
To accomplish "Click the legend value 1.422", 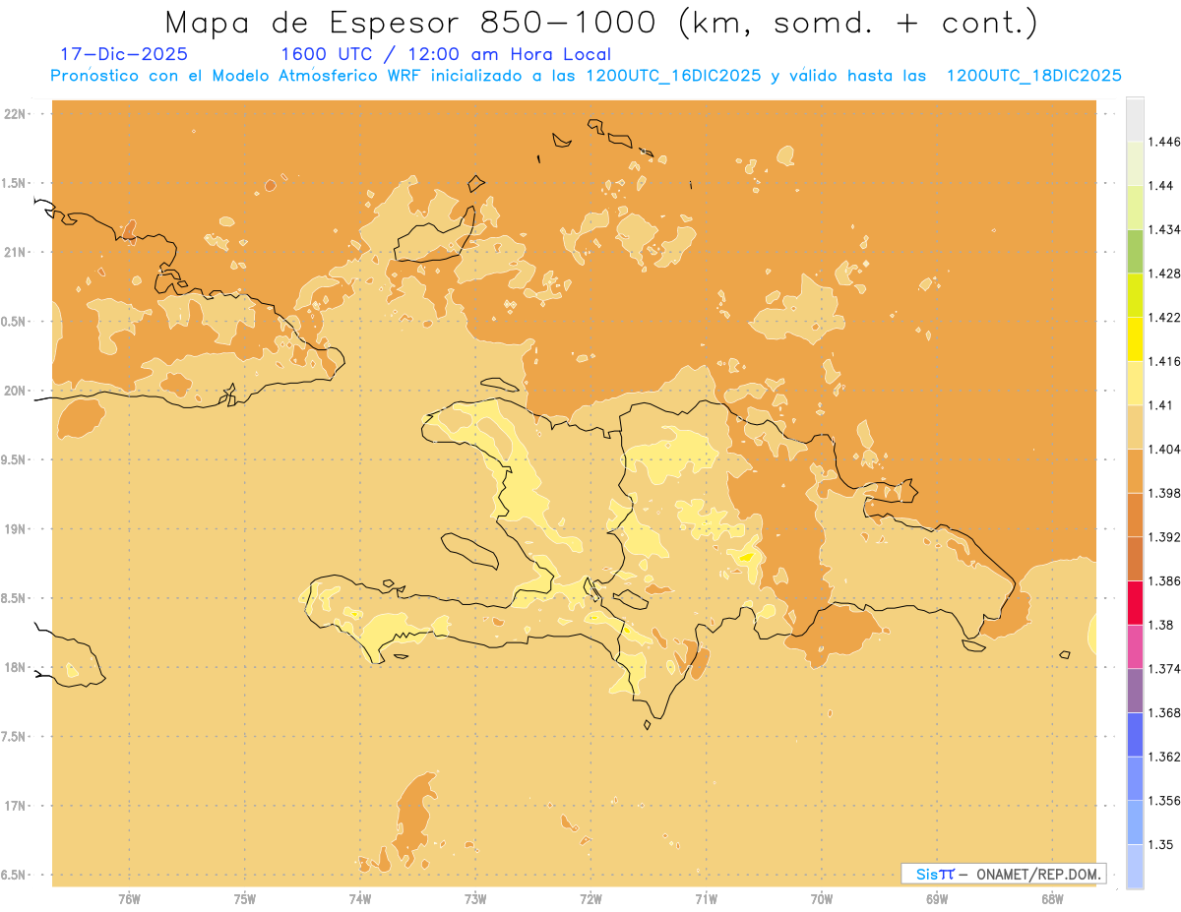I will click(x=1166, y=317).
